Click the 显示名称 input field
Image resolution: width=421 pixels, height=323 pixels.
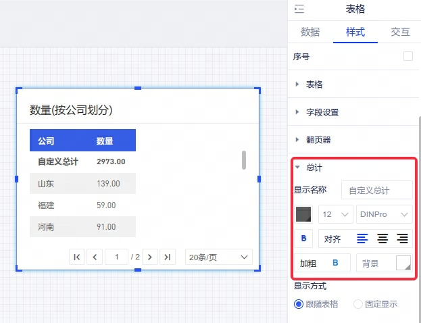pyautogui.click(x=376, y=191)
